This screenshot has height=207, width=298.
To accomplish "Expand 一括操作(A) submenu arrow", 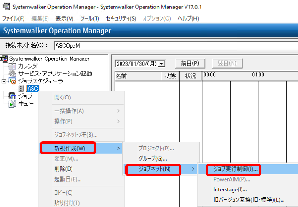I will click(x=119, y=111).
